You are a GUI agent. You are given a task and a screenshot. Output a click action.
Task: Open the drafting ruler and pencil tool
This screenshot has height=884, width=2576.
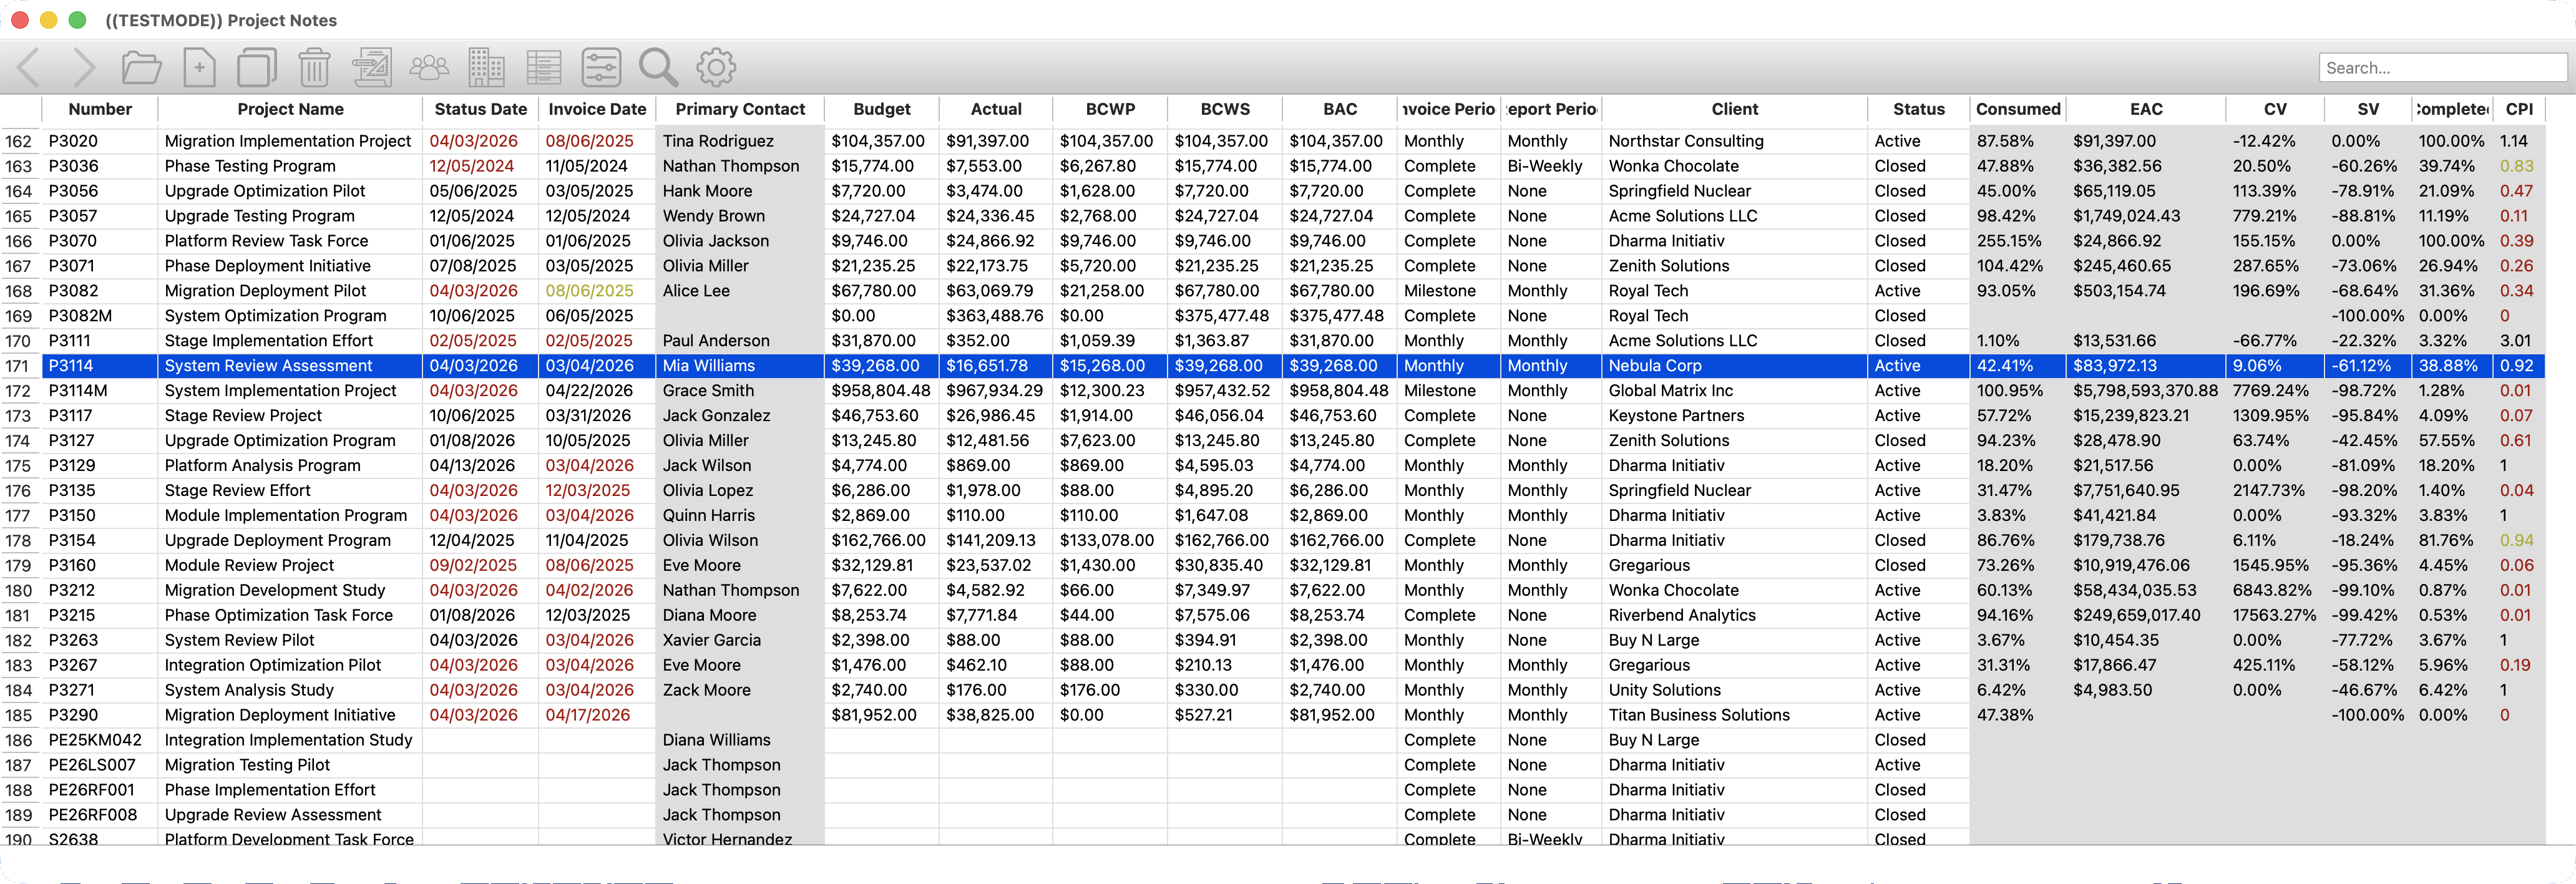pyautogui.click(x=371, y=68)
